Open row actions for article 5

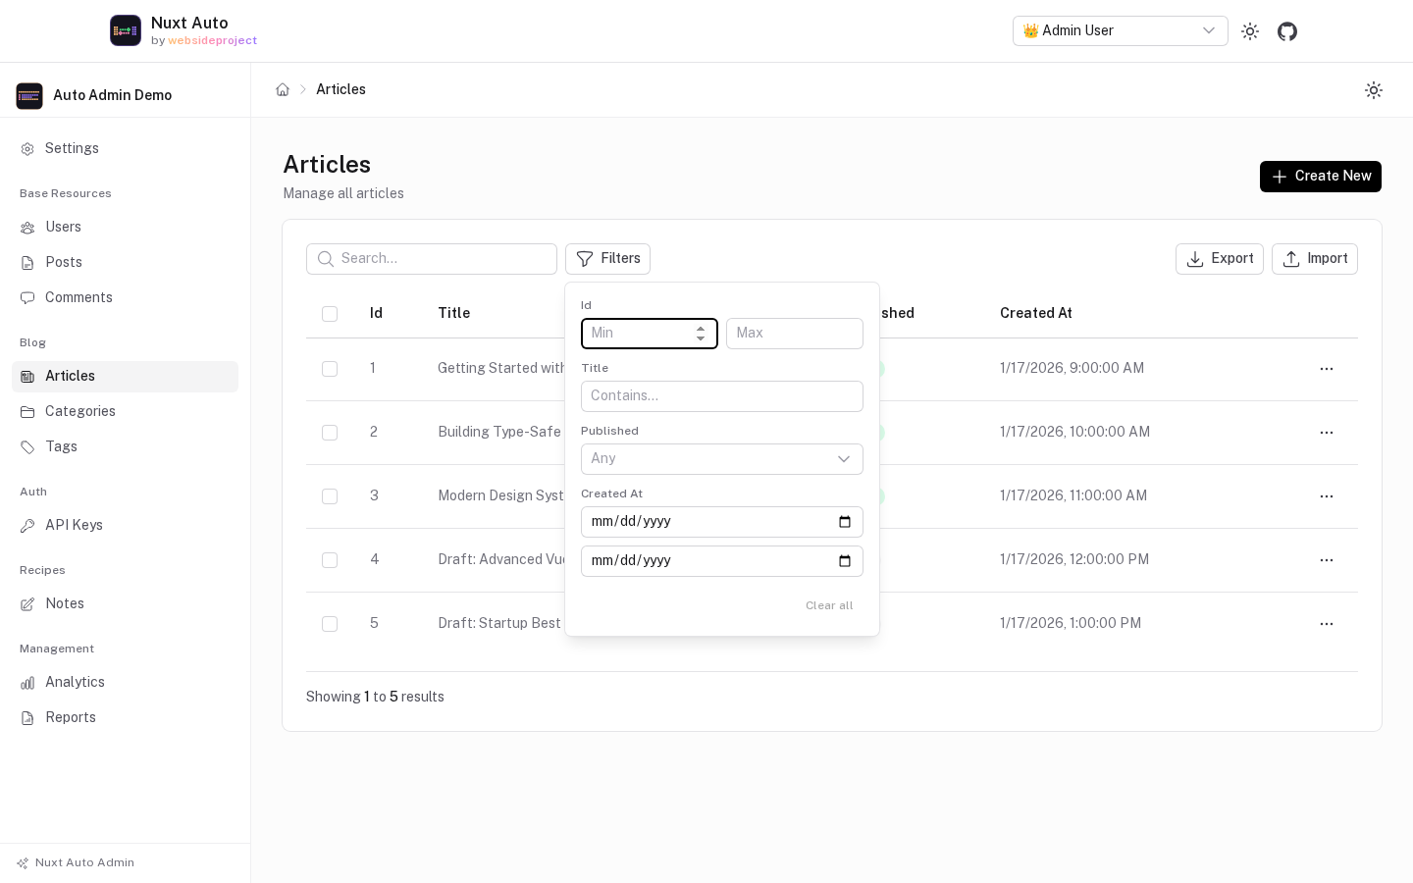(x=1327, y=624)
